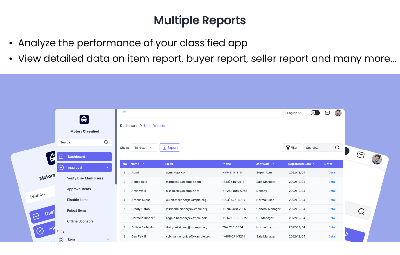Image resolution: width=400 pixels, height=255 pixels.
Task: Open the 10 rows dropdown
Action: coord(144,148)
